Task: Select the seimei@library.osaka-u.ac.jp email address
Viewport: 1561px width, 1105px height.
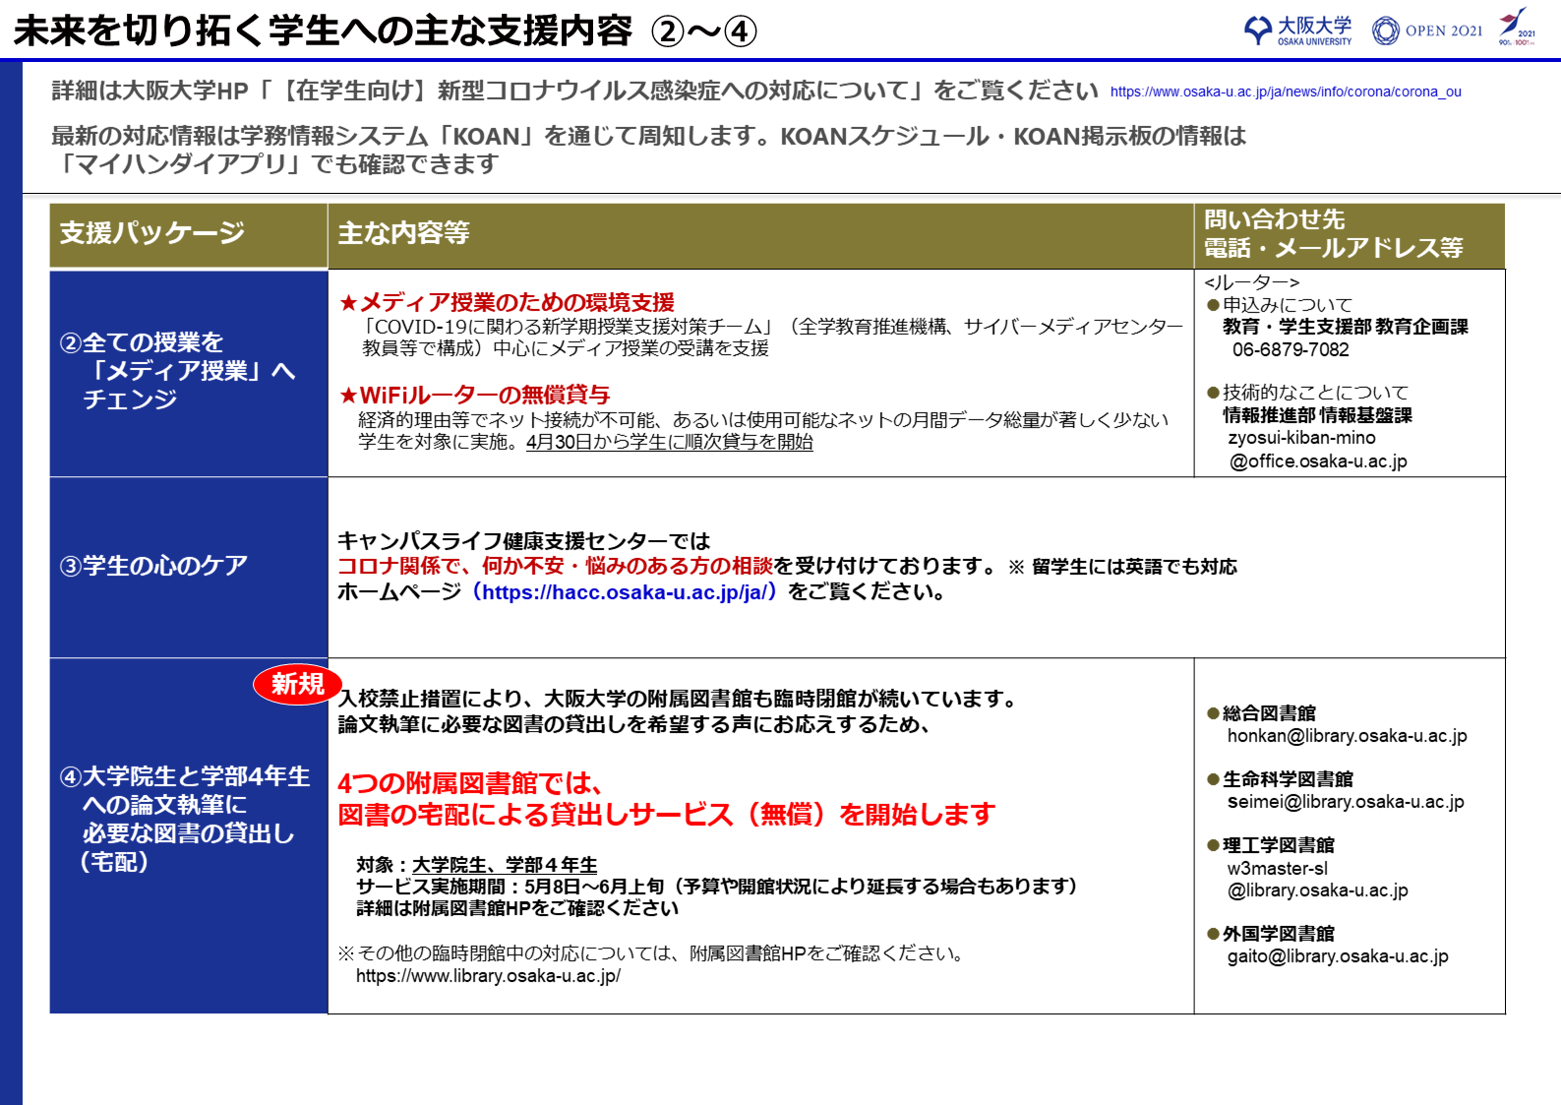Action: click(x=1345, y=802)
